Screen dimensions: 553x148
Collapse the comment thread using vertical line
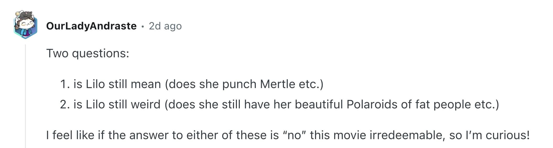(x=25, y=96)
